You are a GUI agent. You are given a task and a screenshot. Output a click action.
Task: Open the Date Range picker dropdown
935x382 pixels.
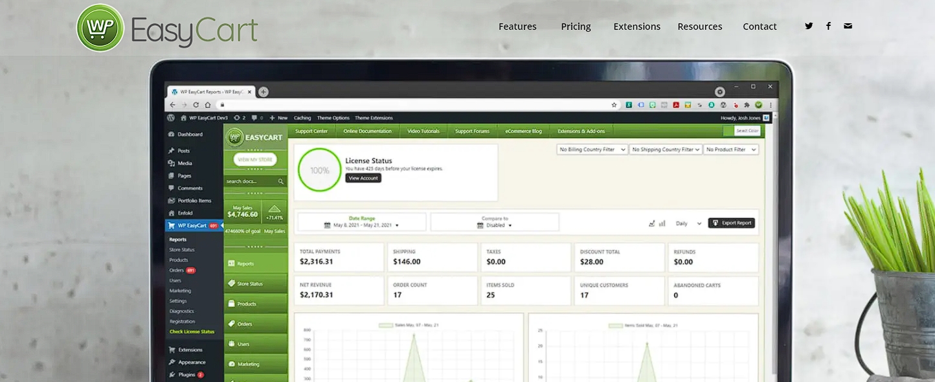tap(362, 222)
